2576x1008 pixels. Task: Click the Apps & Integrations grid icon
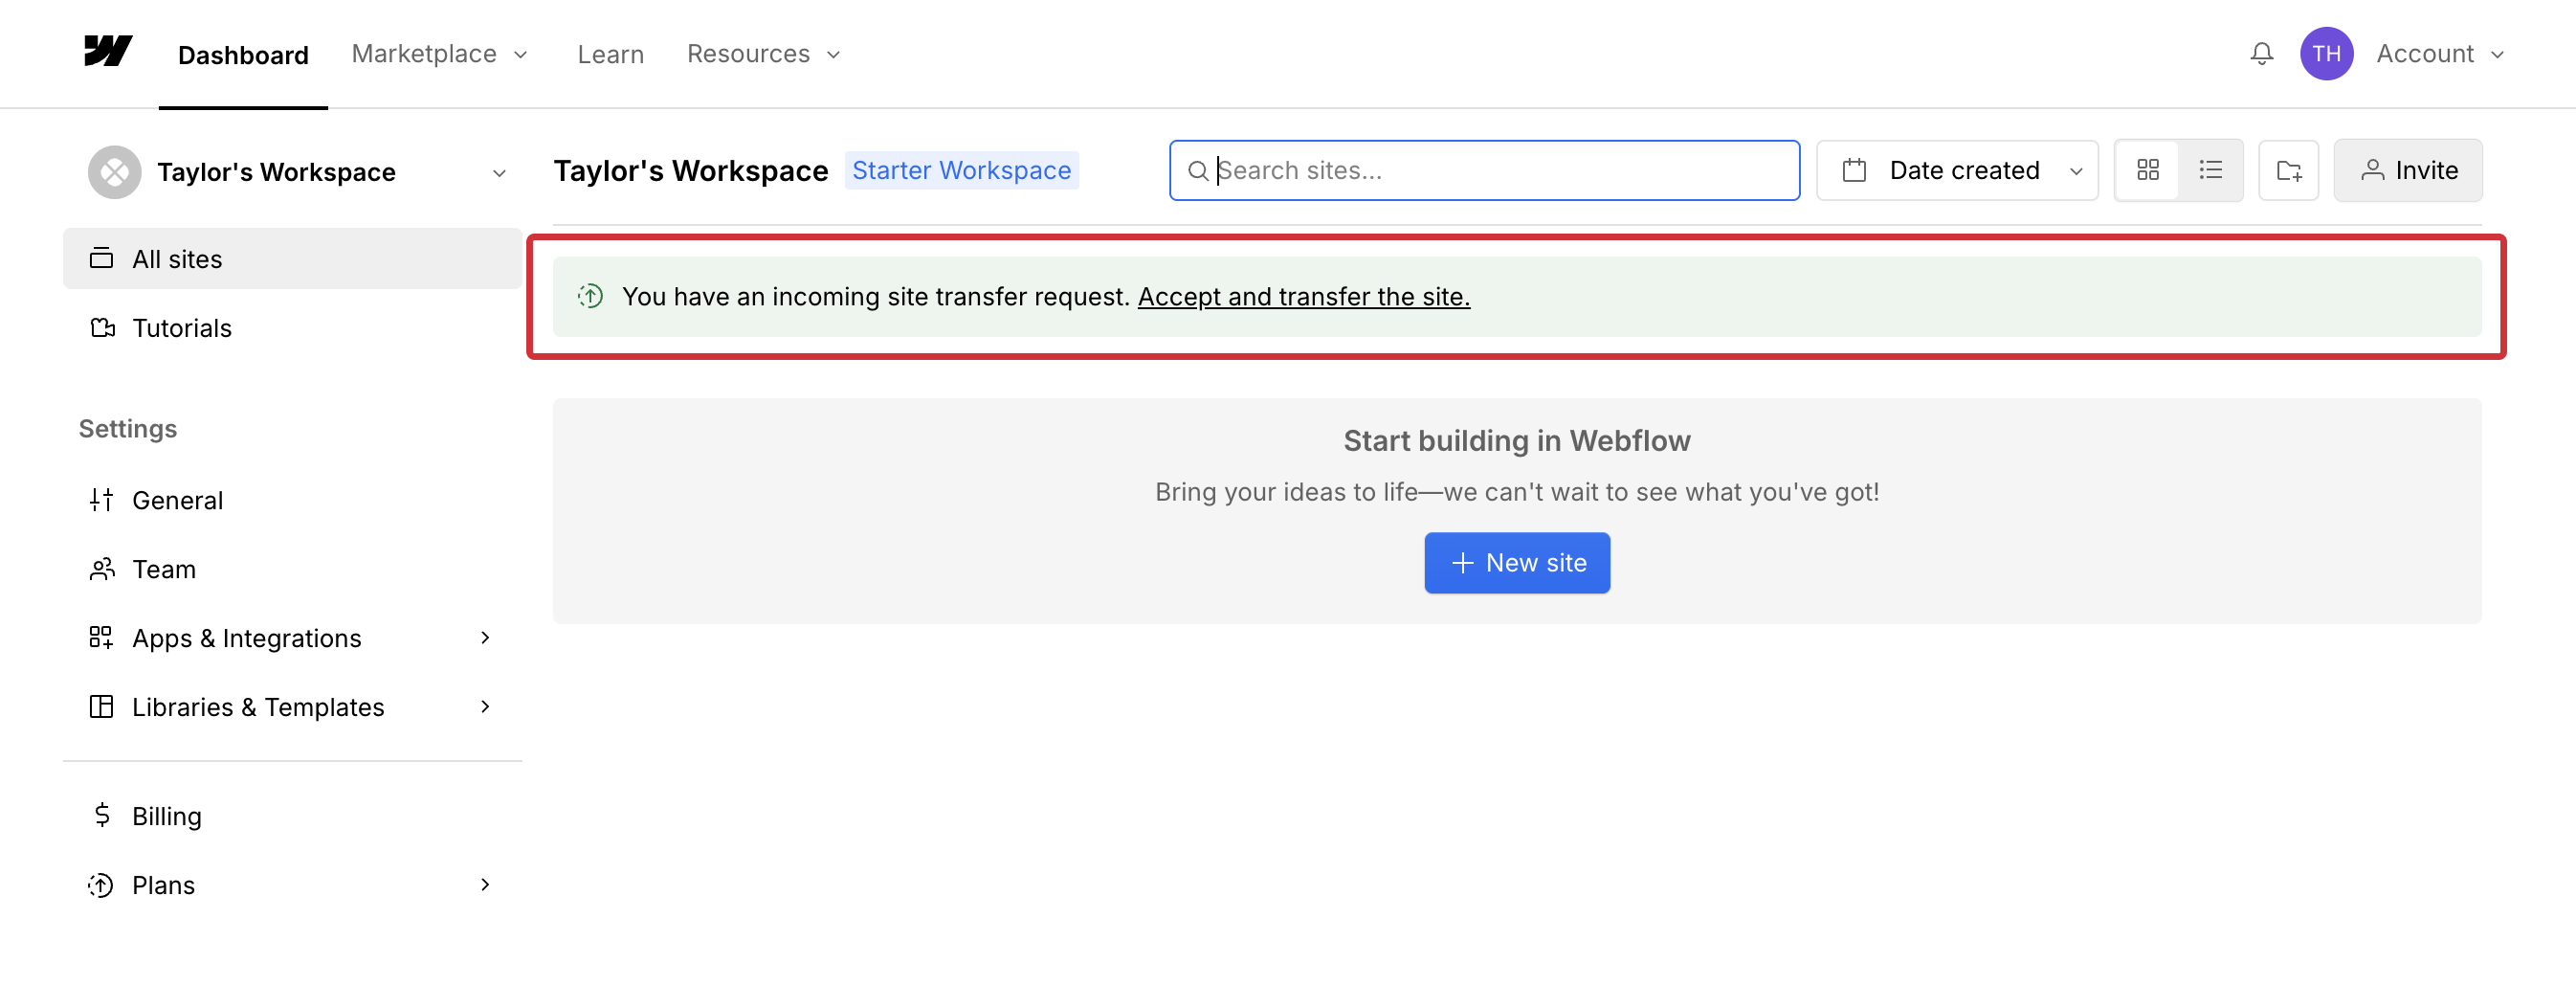(101, 638)
